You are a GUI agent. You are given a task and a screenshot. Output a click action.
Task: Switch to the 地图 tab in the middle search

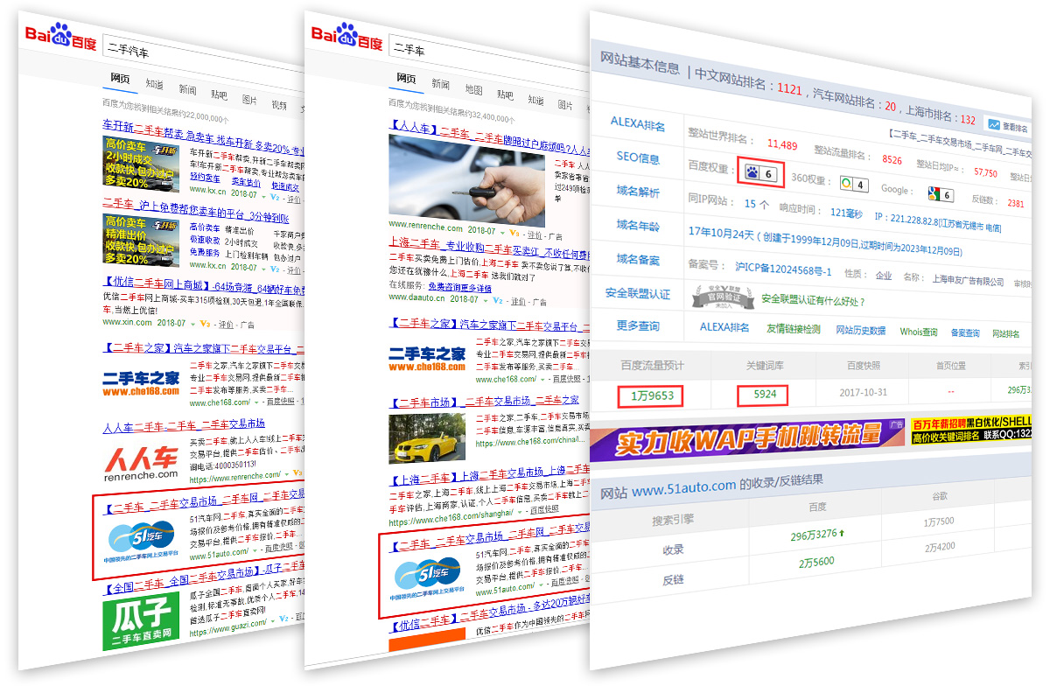473,89
